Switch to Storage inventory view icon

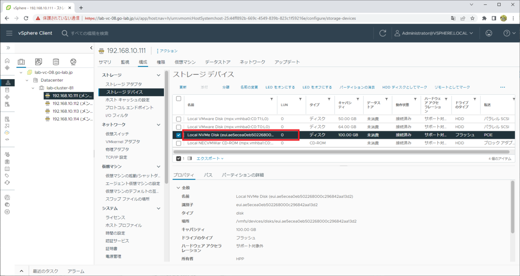point(56,62)
